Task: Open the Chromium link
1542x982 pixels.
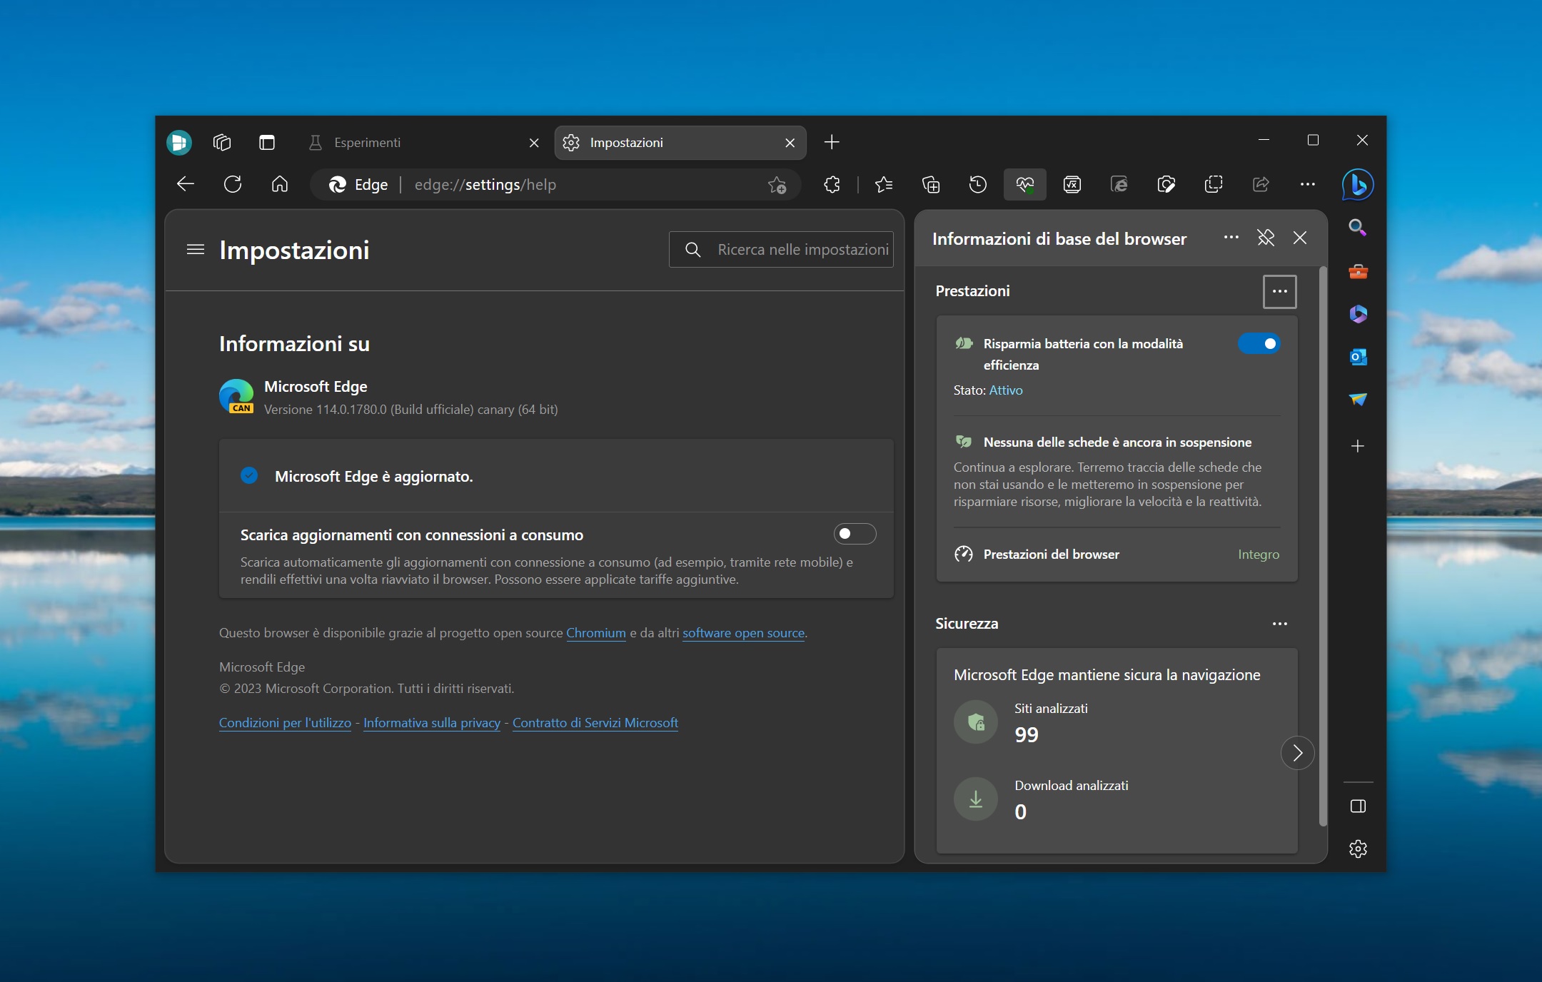Action: coord(596,633)
